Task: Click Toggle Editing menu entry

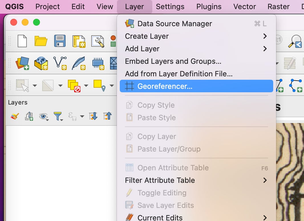Action: pos(196,193)
